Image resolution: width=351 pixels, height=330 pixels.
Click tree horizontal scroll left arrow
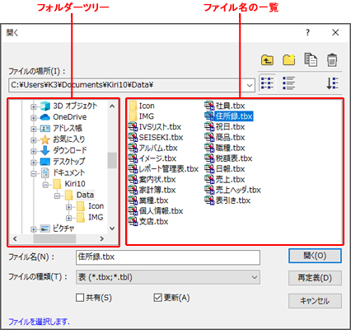coord(15,238)
